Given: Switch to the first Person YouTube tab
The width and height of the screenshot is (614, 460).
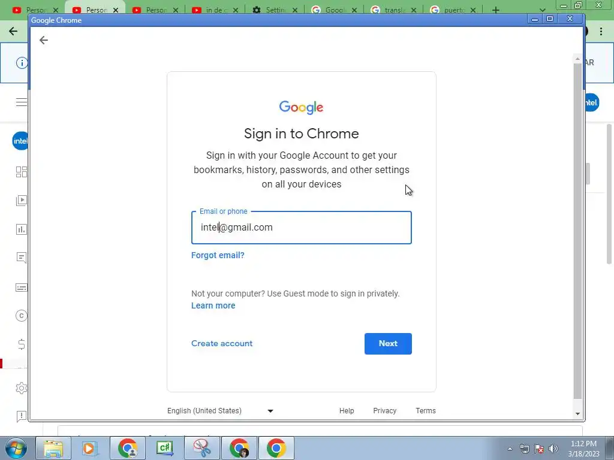Looking at the screenshot, I should click(x=35, y=10).
